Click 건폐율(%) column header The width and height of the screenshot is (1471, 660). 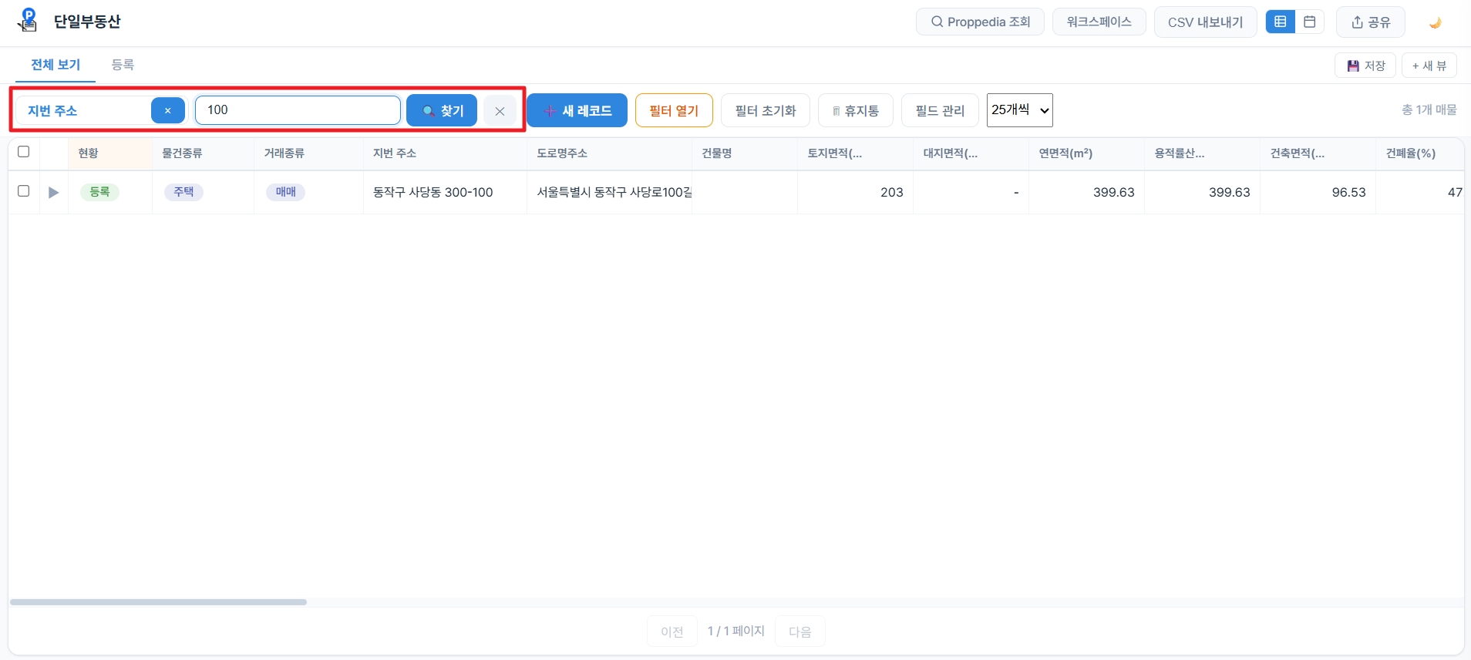point(1419,153)
